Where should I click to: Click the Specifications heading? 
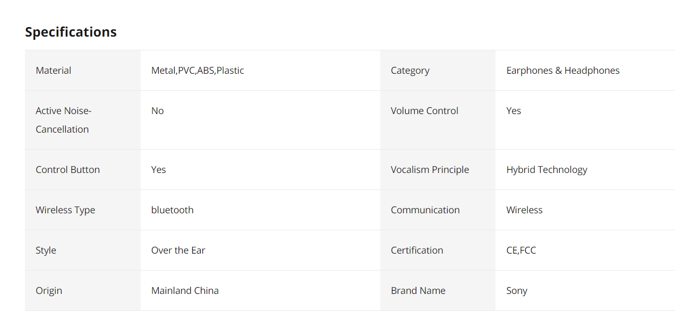click(71, 32)
